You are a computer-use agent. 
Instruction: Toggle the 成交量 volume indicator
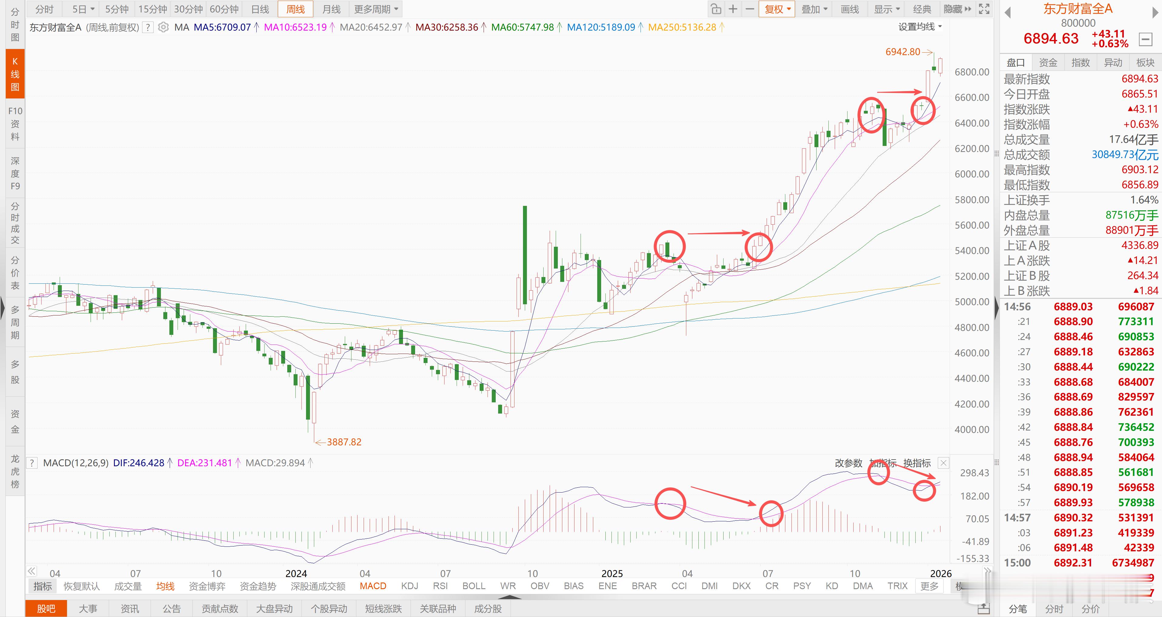coord(128,586)
